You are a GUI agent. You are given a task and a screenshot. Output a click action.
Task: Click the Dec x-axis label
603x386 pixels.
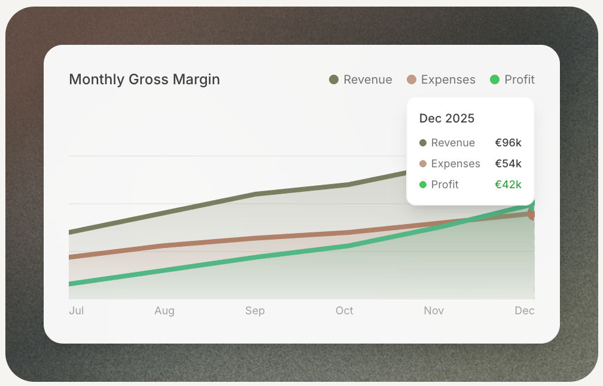click(x=525, y=311)
